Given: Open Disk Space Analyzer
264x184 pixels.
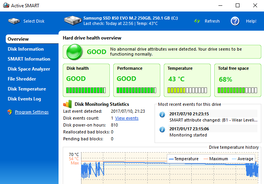Looking at the screenshot, I should pyautogui.click(x=29, y=69).
